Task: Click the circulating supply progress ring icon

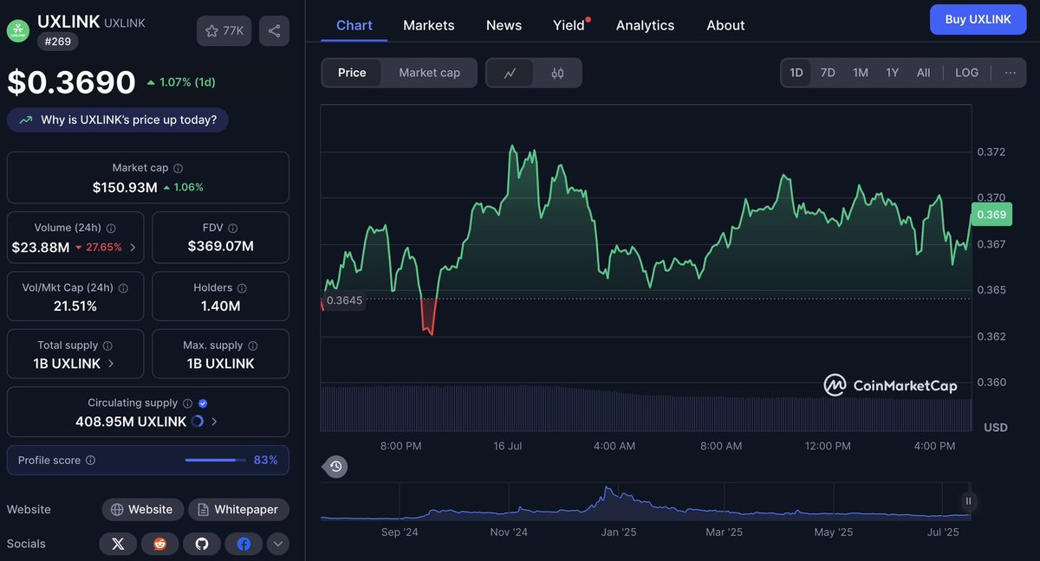Action: pyautogui.click(x=197, y=422)
